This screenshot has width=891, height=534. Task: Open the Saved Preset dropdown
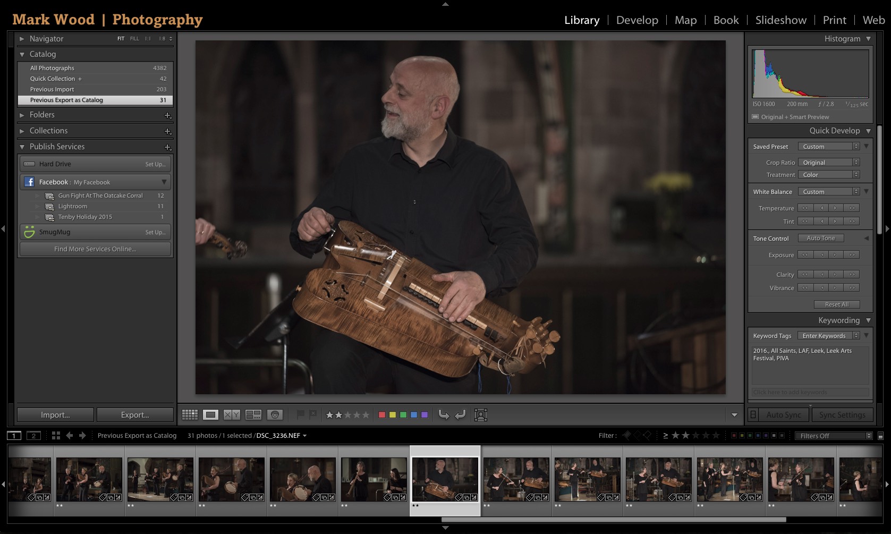tap(828, 147)
